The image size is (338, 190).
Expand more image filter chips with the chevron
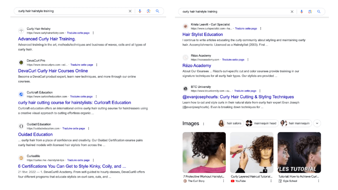coord(317,123)
